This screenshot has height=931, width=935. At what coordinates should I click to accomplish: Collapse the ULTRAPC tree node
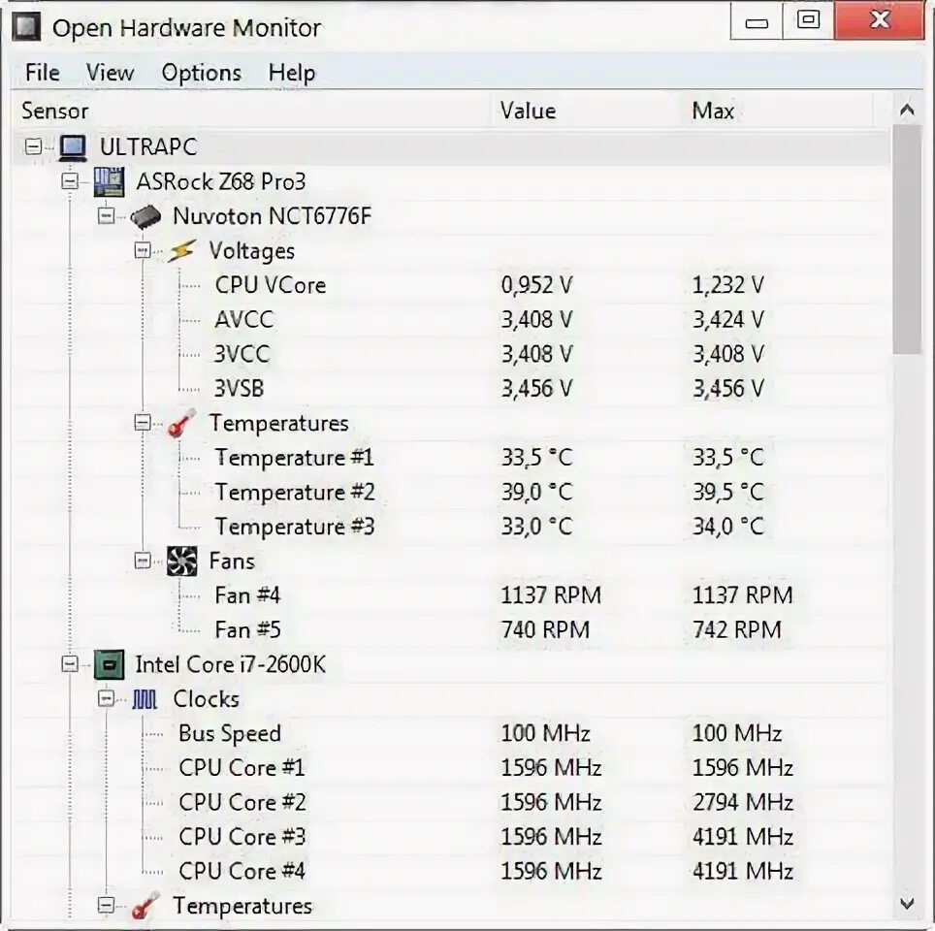33,146
